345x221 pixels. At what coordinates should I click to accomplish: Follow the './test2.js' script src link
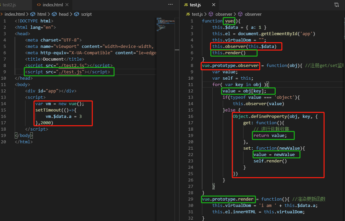(x=71, y=66)
